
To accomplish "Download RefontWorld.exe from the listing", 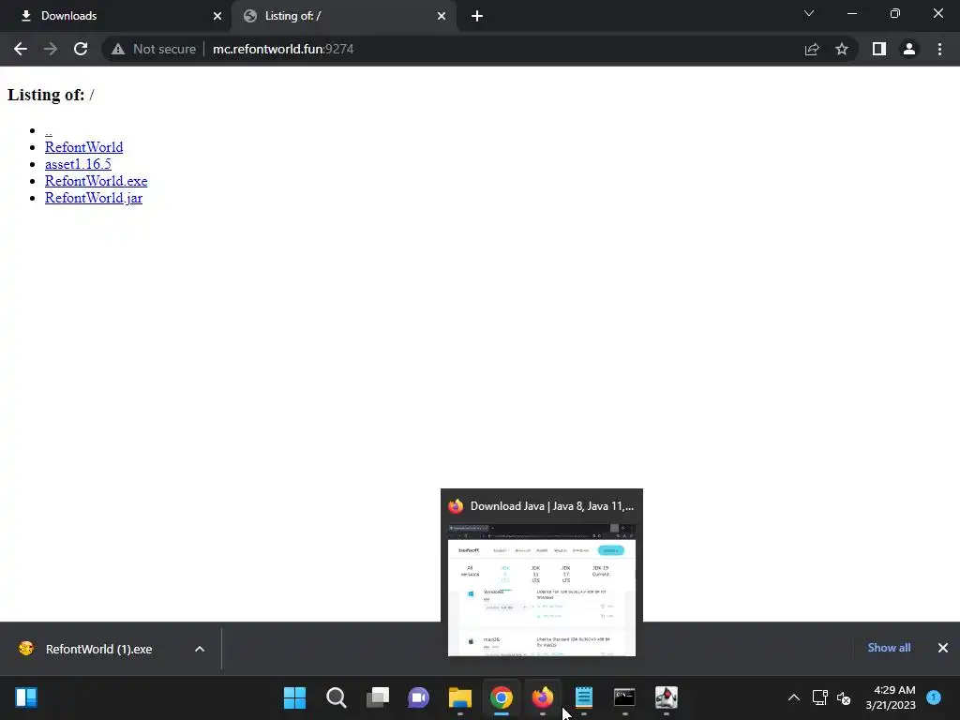I will pyautogui.click(x=97, y=181).
